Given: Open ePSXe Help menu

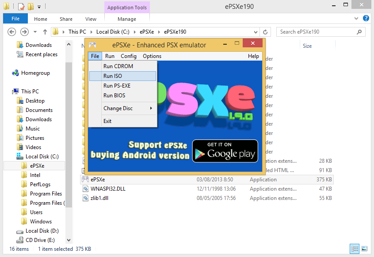Looking at the screenshot, I should [x=253, y=56].
